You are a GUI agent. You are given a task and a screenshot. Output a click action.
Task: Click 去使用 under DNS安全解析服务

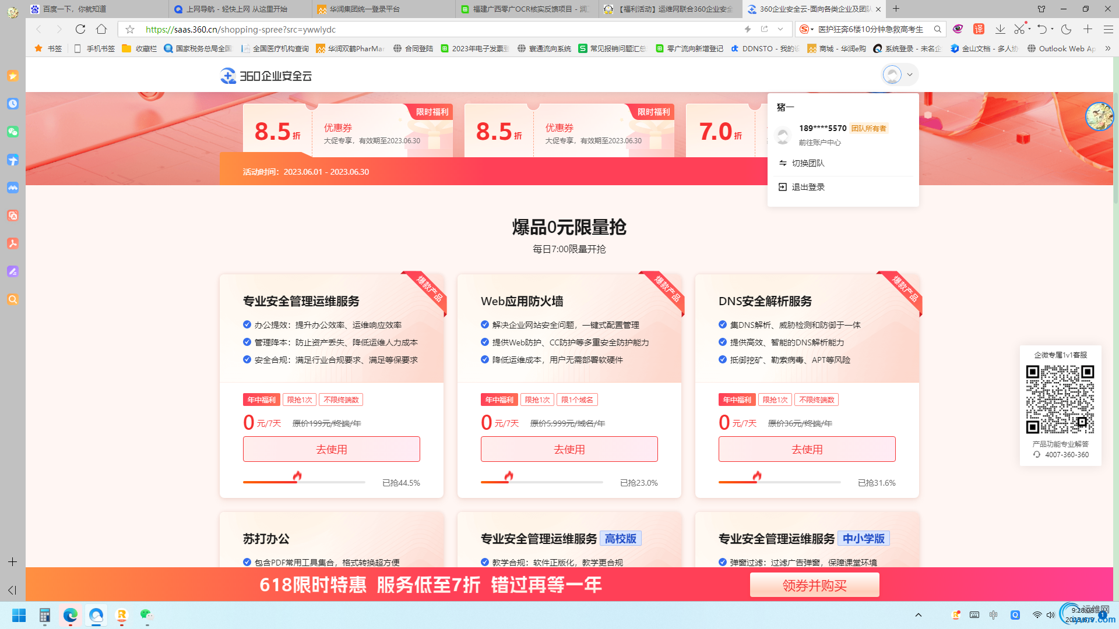(x=807, y=449)
